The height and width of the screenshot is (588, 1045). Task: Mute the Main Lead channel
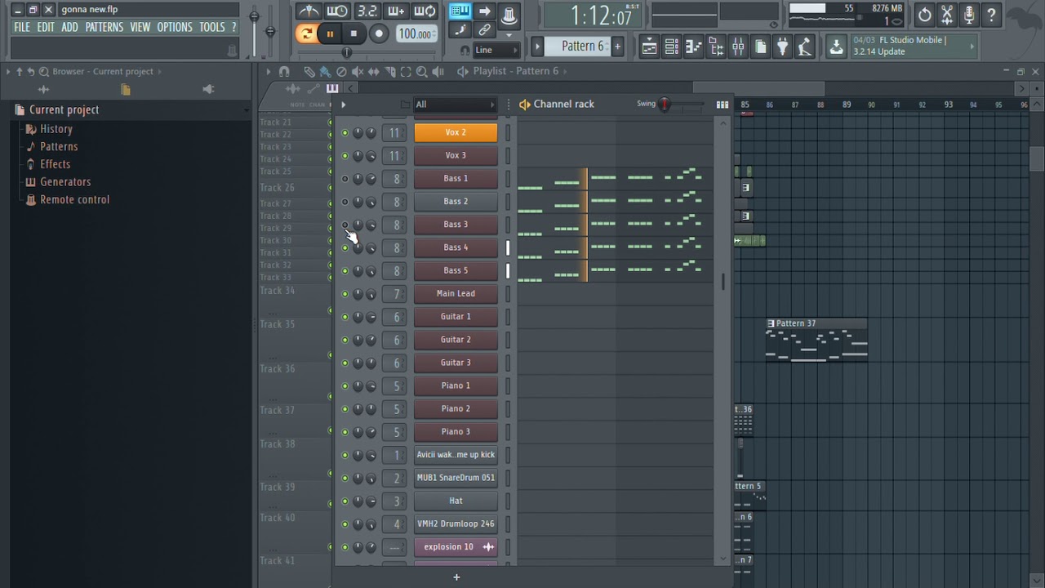345,294
